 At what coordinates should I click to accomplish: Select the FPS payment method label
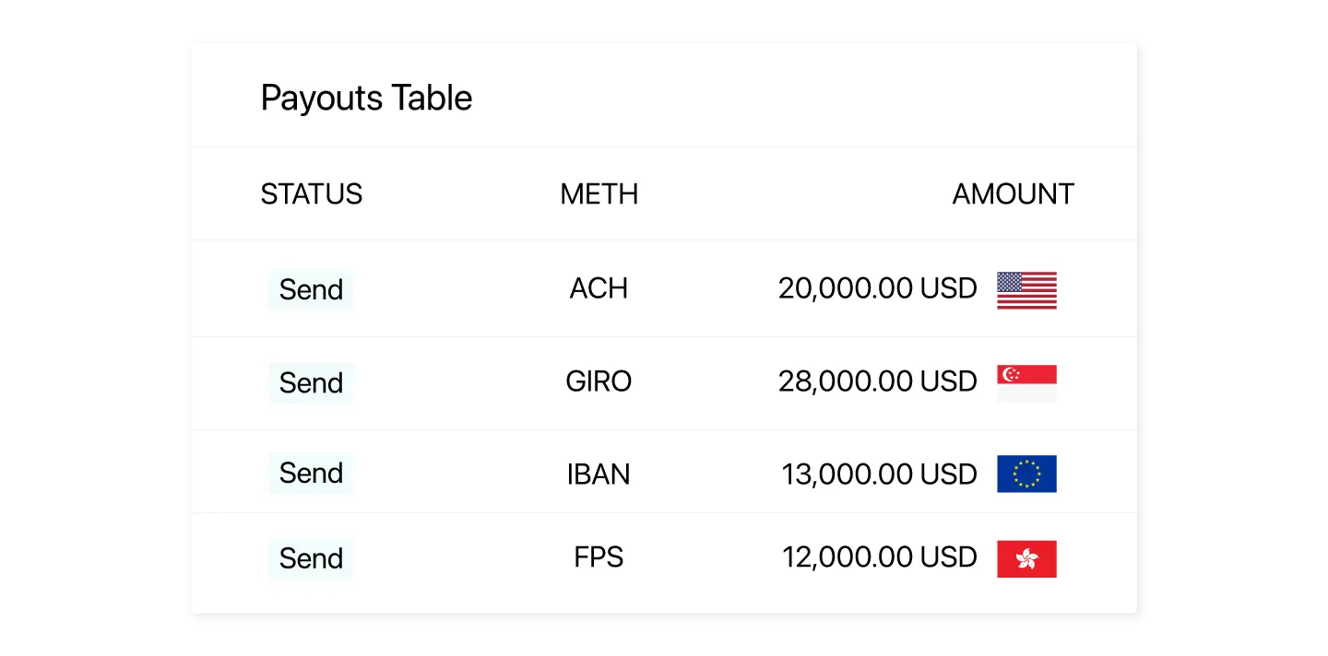(599, 557)
